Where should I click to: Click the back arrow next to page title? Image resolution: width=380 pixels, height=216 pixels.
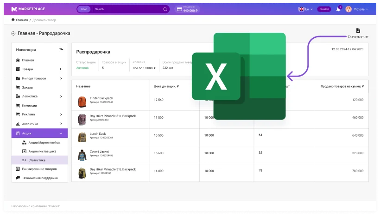(x=13, y=34)
